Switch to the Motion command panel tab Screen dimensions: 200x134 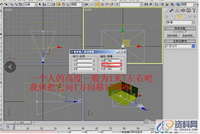(183, 10)
